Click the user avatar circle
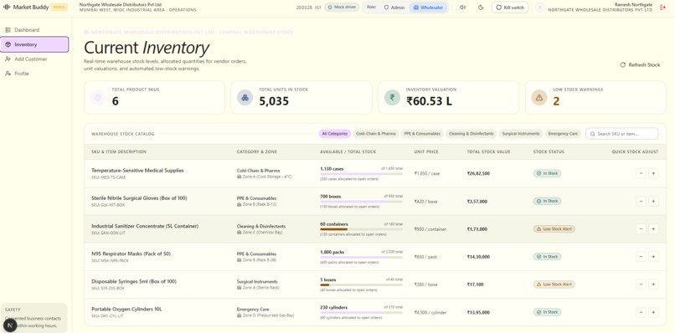Image resolution: width=675 pixels, height=333 pixels. click(x=540, y=8)
